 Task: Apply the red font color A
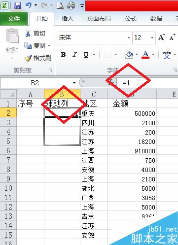(145, 54)
